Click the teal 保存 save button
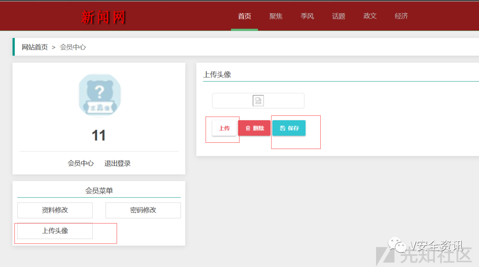 pyautogui.click(x=289, y=128)
